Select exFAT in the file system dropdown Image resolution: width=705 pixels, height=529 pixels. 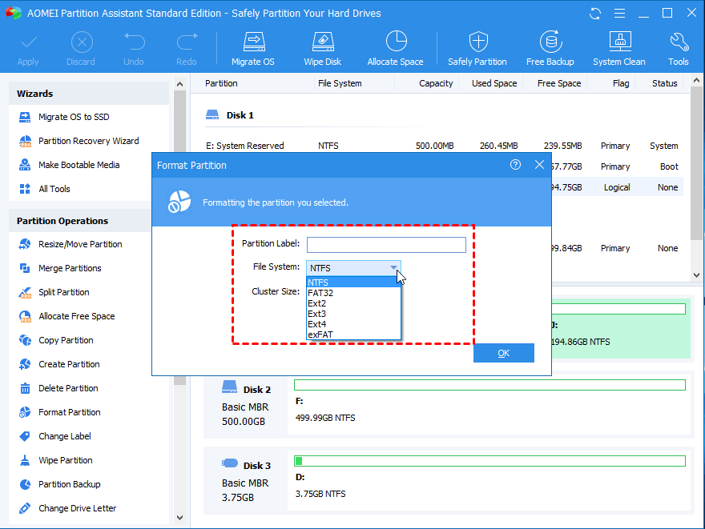click(x=320, y=335)
